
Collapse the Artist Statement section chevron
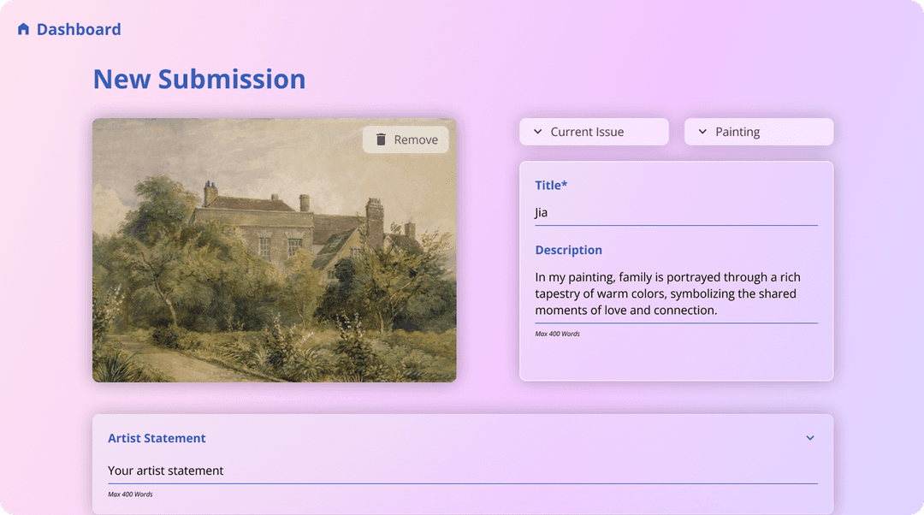(809, 438)
